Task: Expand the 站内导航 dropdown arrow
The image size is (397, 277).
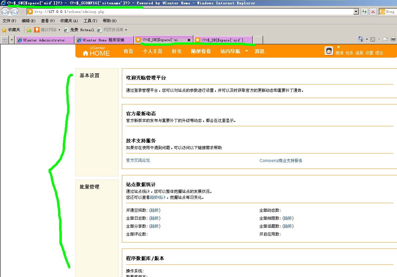Action: (247, 51)
